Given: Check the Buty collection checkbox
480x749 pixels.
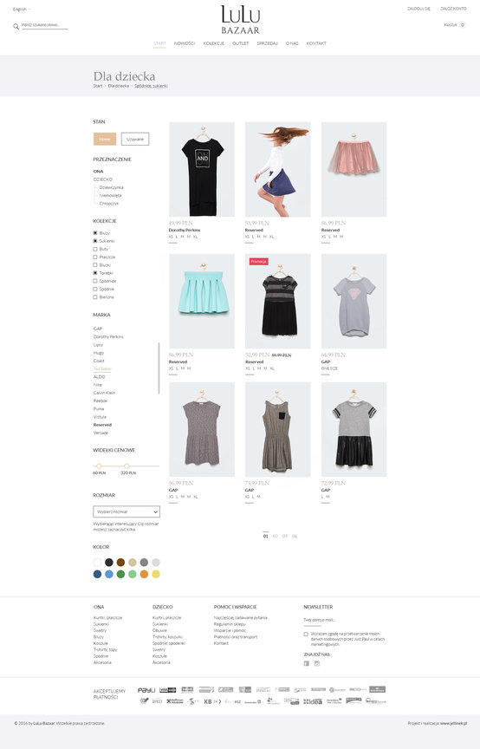Looking at the screenshot, I should point(95,249).
